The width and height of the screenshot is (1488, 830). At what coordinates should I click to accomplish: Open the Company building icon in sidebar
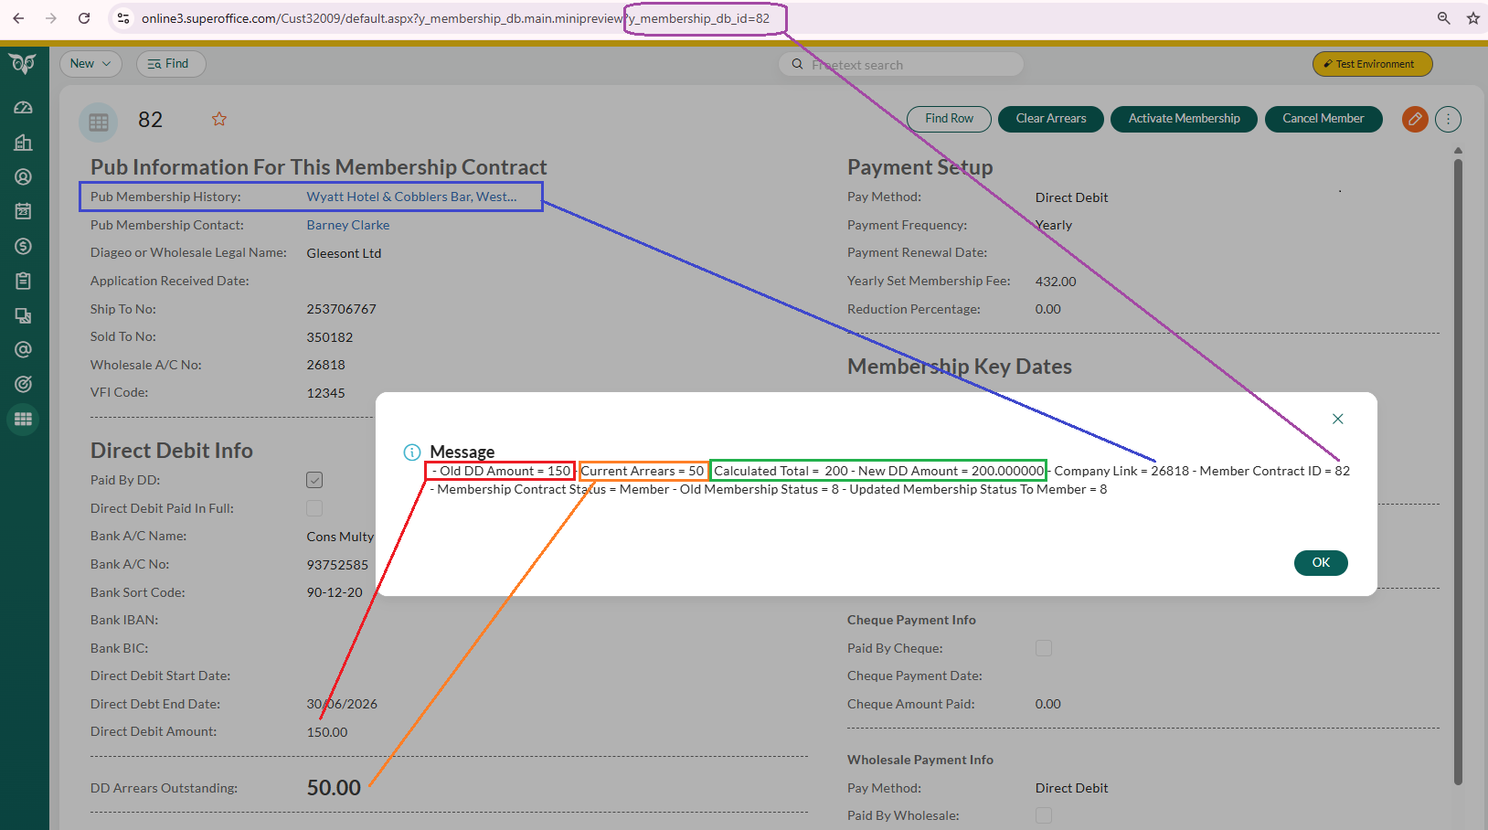24,143
